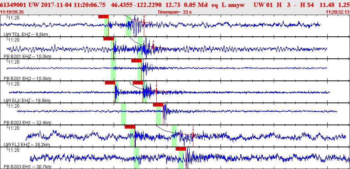The width and height of the screenshot is (350, 169).
Task: Select the S pick flag on PB B203 EH1
Action: pyautogui.click(x=180, y=149)
